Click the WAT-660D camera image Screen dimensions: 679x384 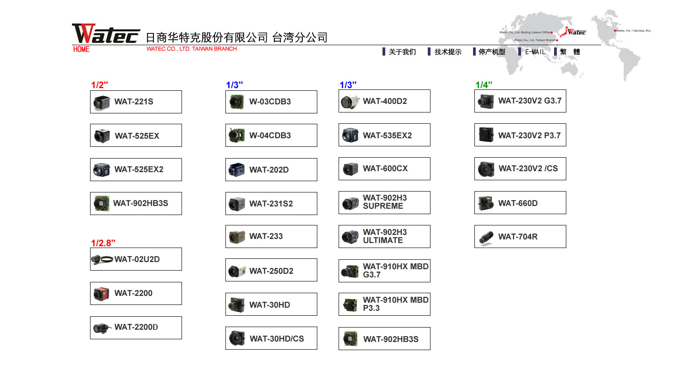[486, 203]
